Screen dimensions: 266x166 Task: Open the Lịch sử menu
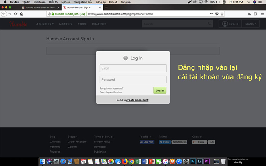(65, 2)
